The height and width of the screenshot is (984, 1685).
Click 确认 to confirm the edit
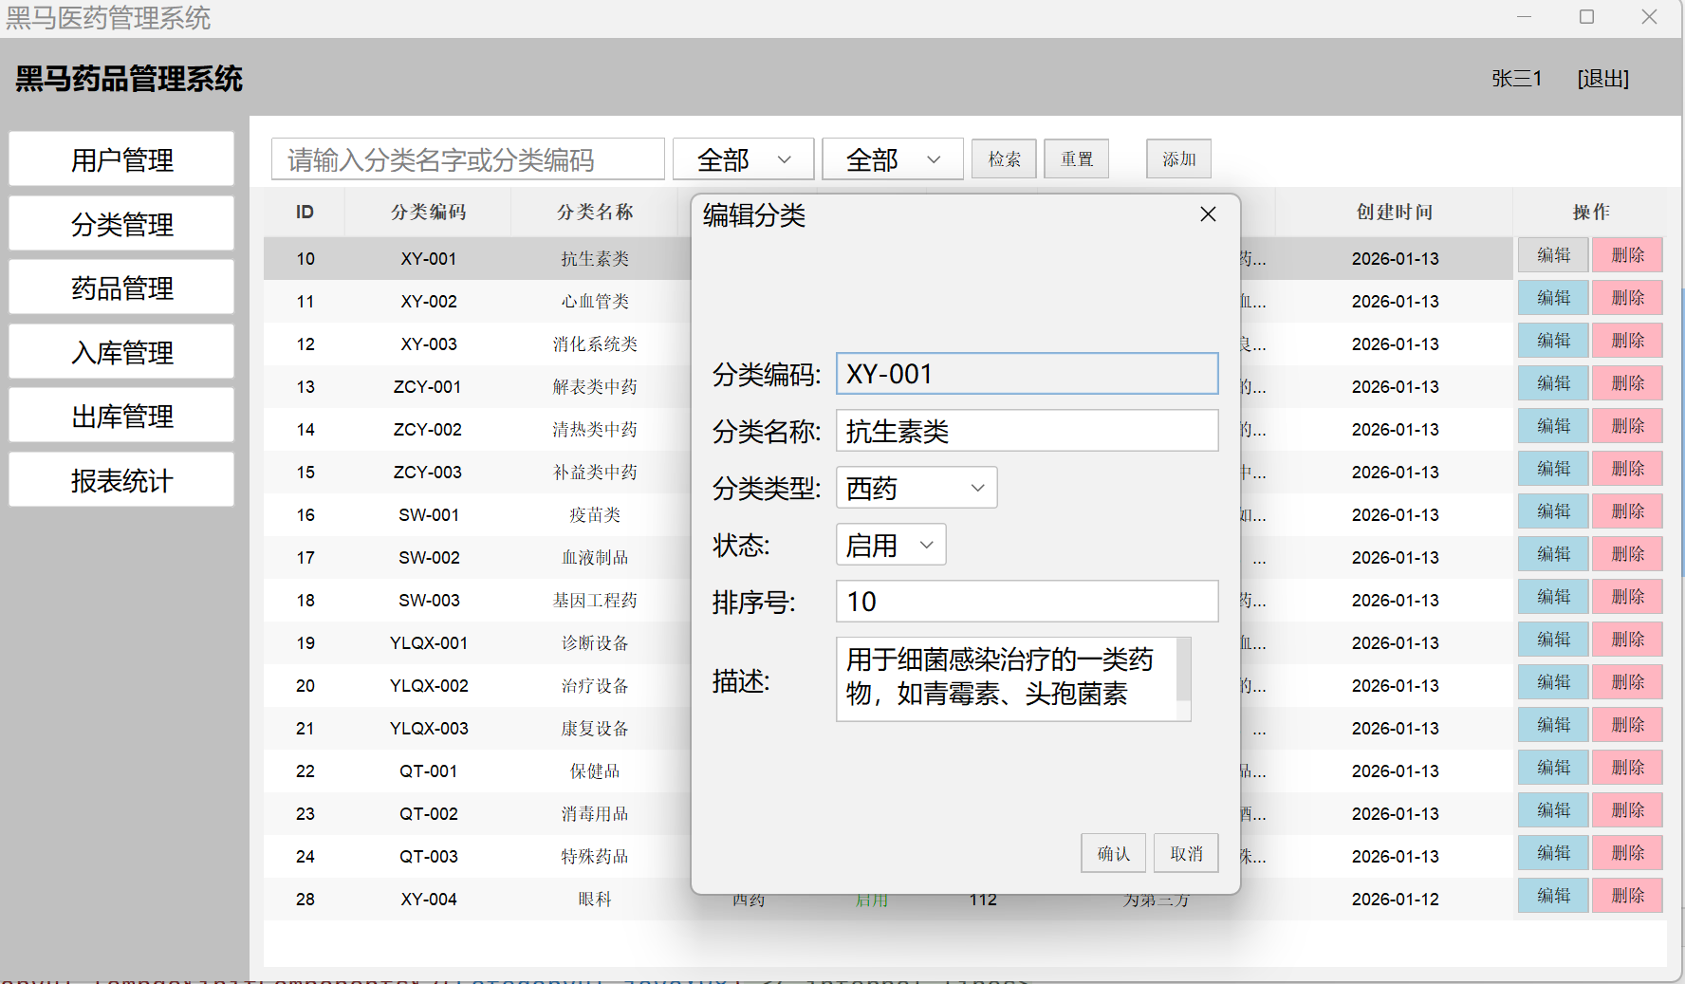pos(1113,853)
